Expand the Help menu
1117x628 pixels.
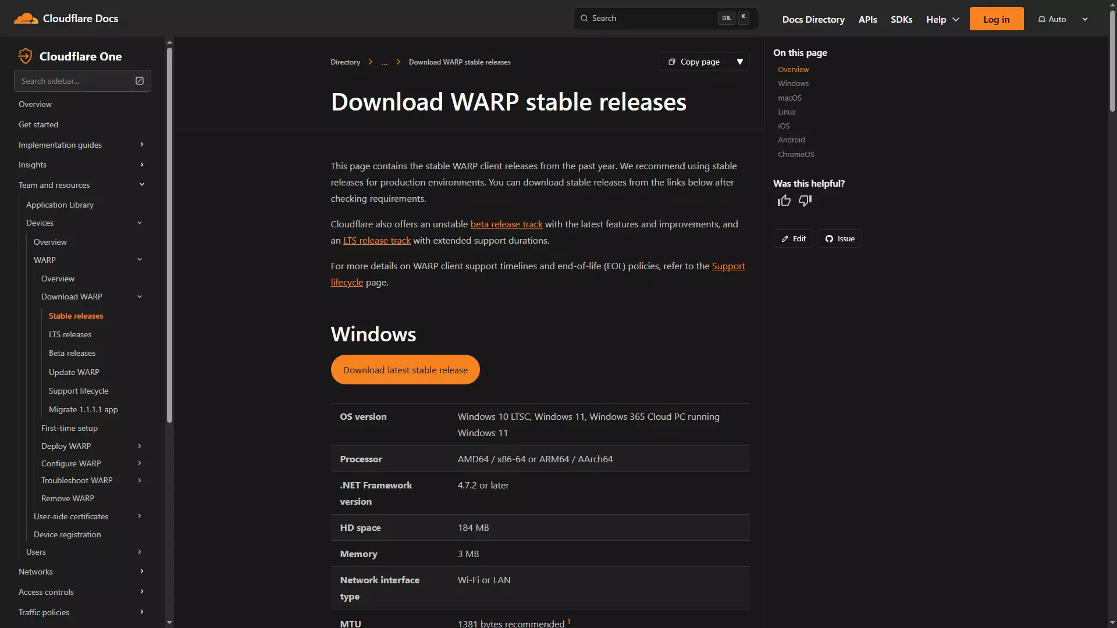click(942, 19)
